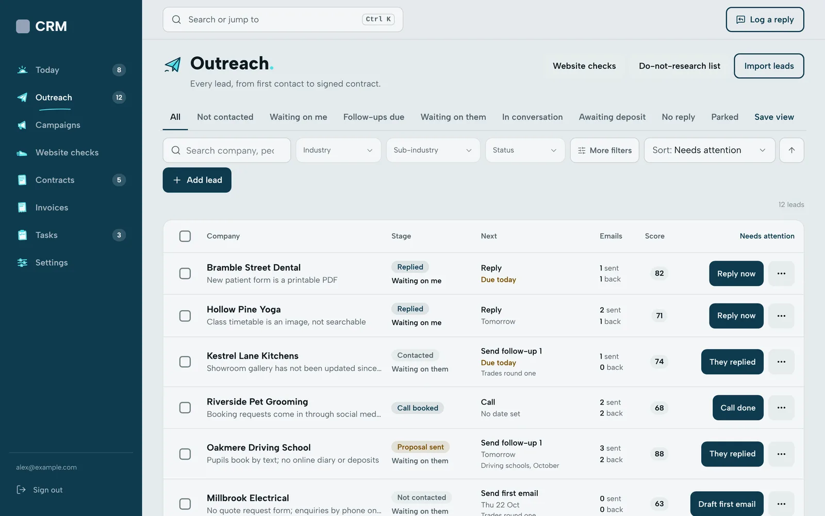Screen dimensions: 825x516
Task: Click They replied for Oakmere Driving School
Action: click(732, 454)
